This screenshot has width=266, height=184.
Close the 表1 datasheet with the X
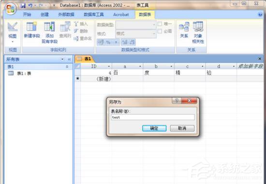pyautogui.click(x=260, y=59)
